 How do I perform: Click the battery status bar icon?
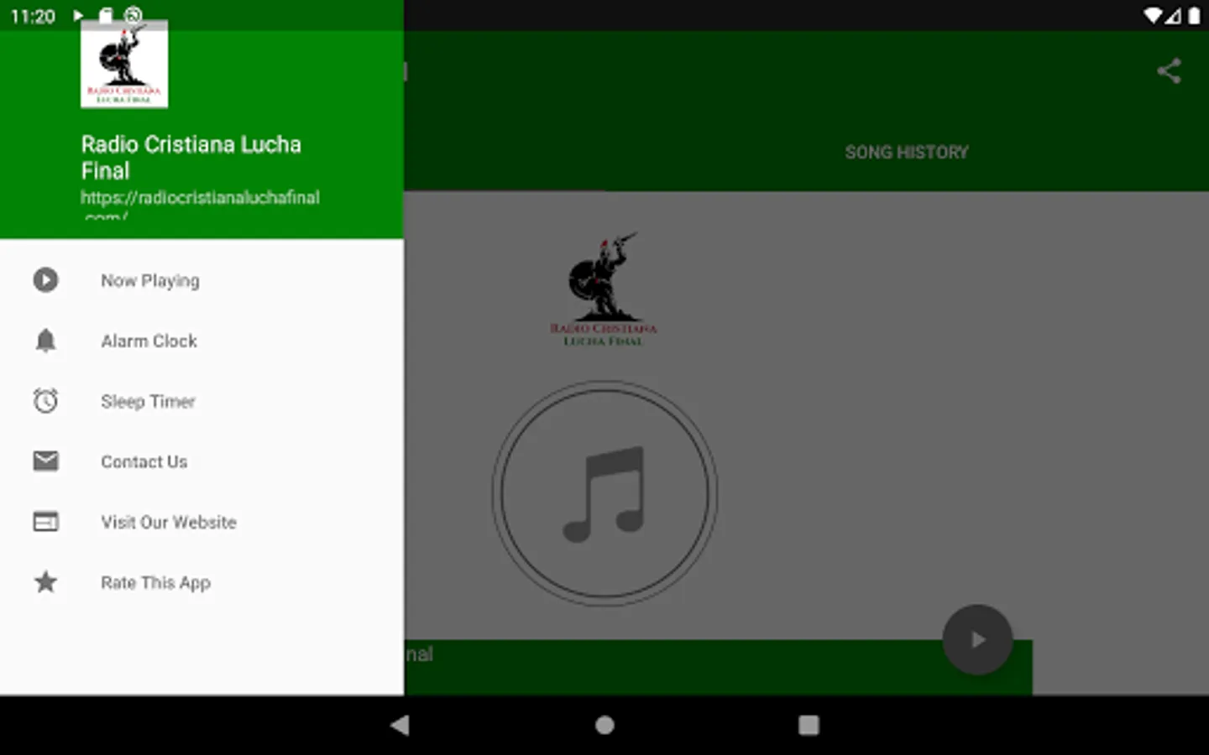1194,15
